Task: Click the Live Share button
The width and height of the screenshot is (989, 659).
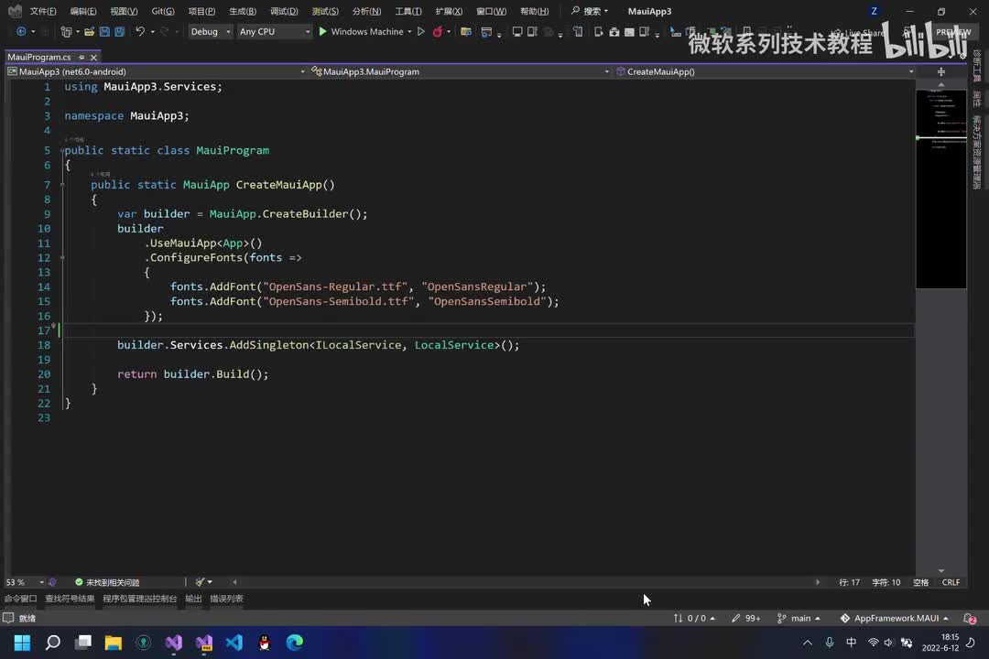Action: tap(860, 33)
